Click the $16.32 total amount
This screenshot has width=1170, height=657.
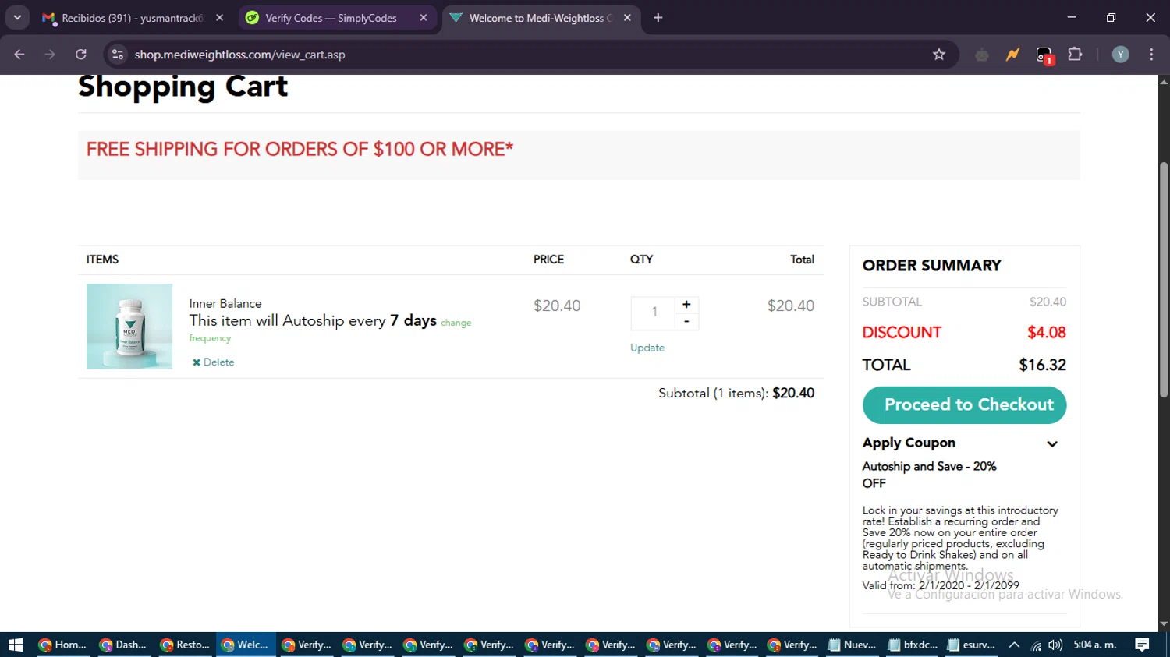point(1043,365)
